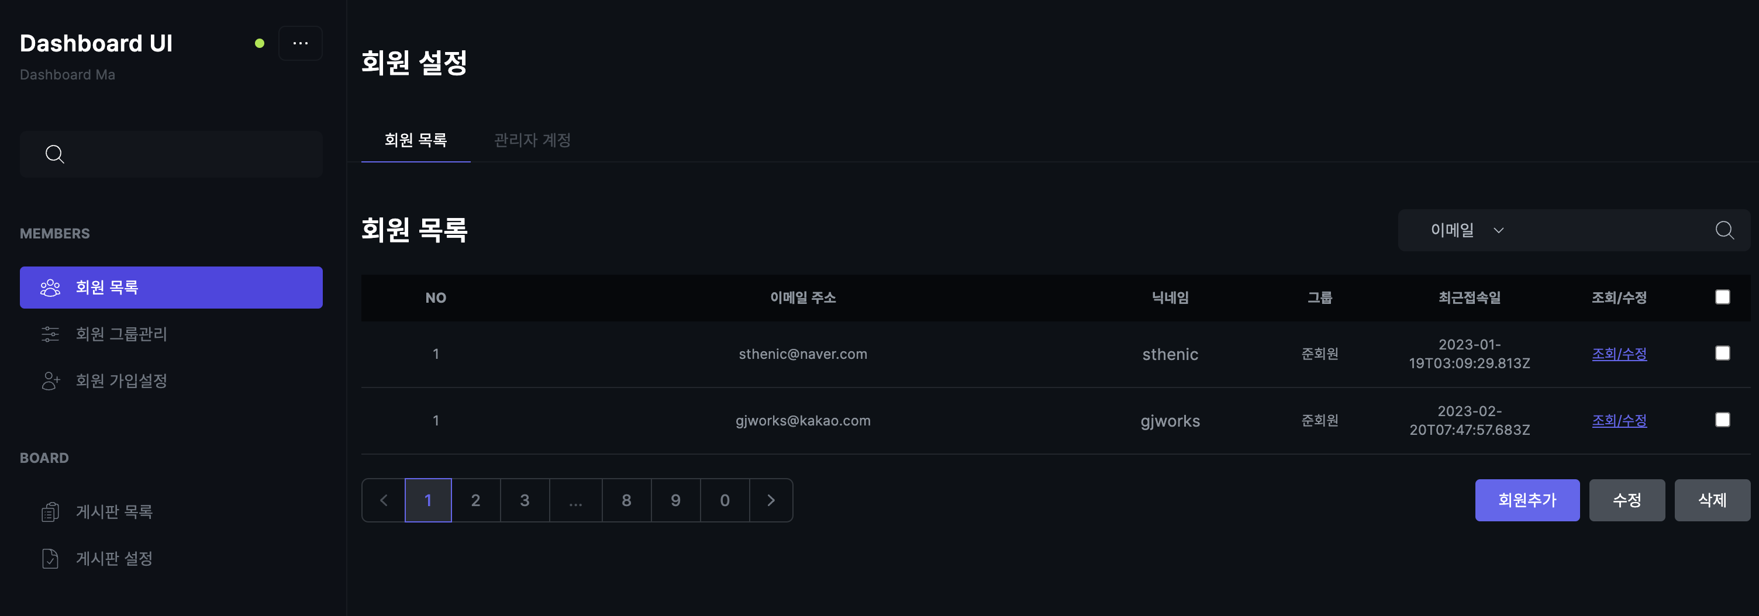The width and height of the screenshot is (1759, 616).
Task: Check the box for gjworks@kakao.com row
Action: click(x=1723, y=420)
